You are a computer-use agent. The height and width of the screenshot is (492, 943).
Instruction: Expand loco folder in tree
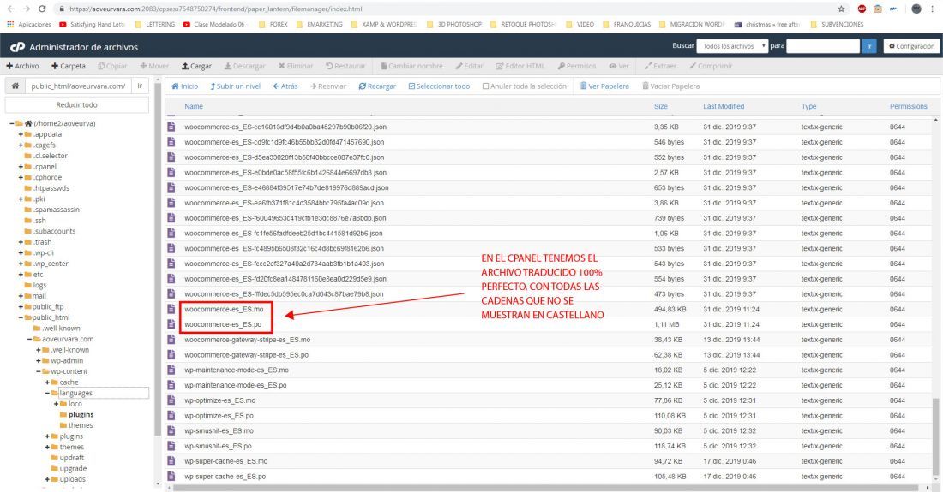point(57,405)
